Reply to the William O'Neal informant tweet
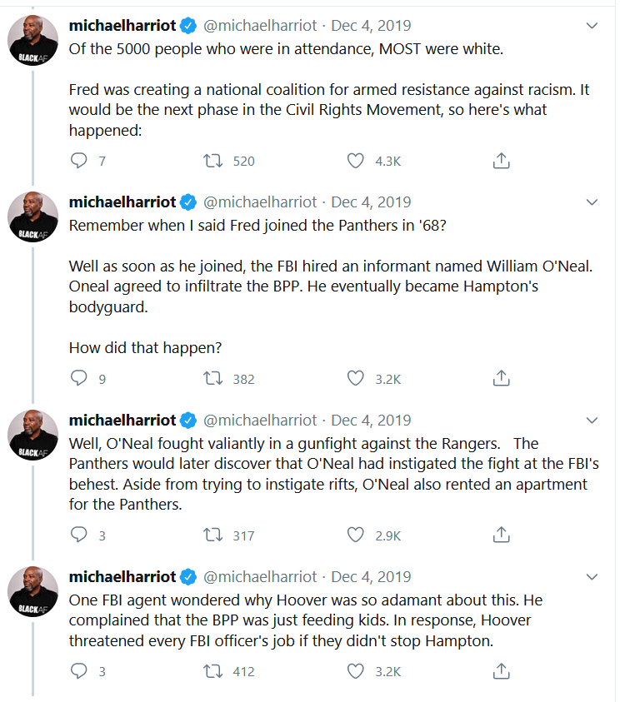Image resolution: width=620 pixels, height=702 pixels. tap(79, 379)
